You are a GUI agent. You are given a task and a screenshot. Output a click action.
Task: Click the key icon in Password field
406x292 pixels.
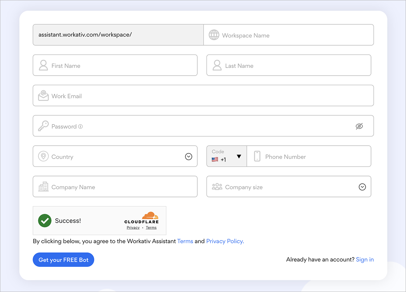43,126
